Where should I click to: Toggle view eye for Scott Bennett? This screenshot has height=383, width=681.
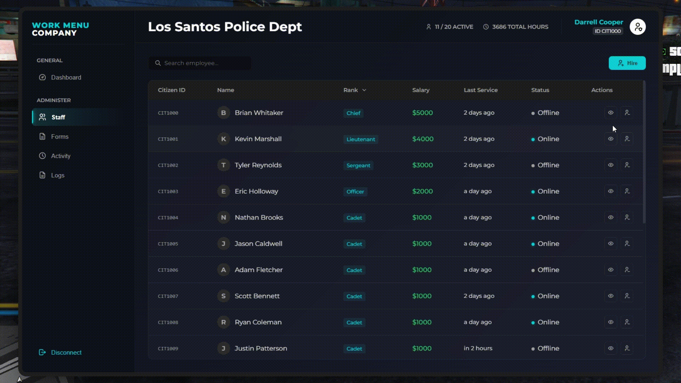coord(610,296)
